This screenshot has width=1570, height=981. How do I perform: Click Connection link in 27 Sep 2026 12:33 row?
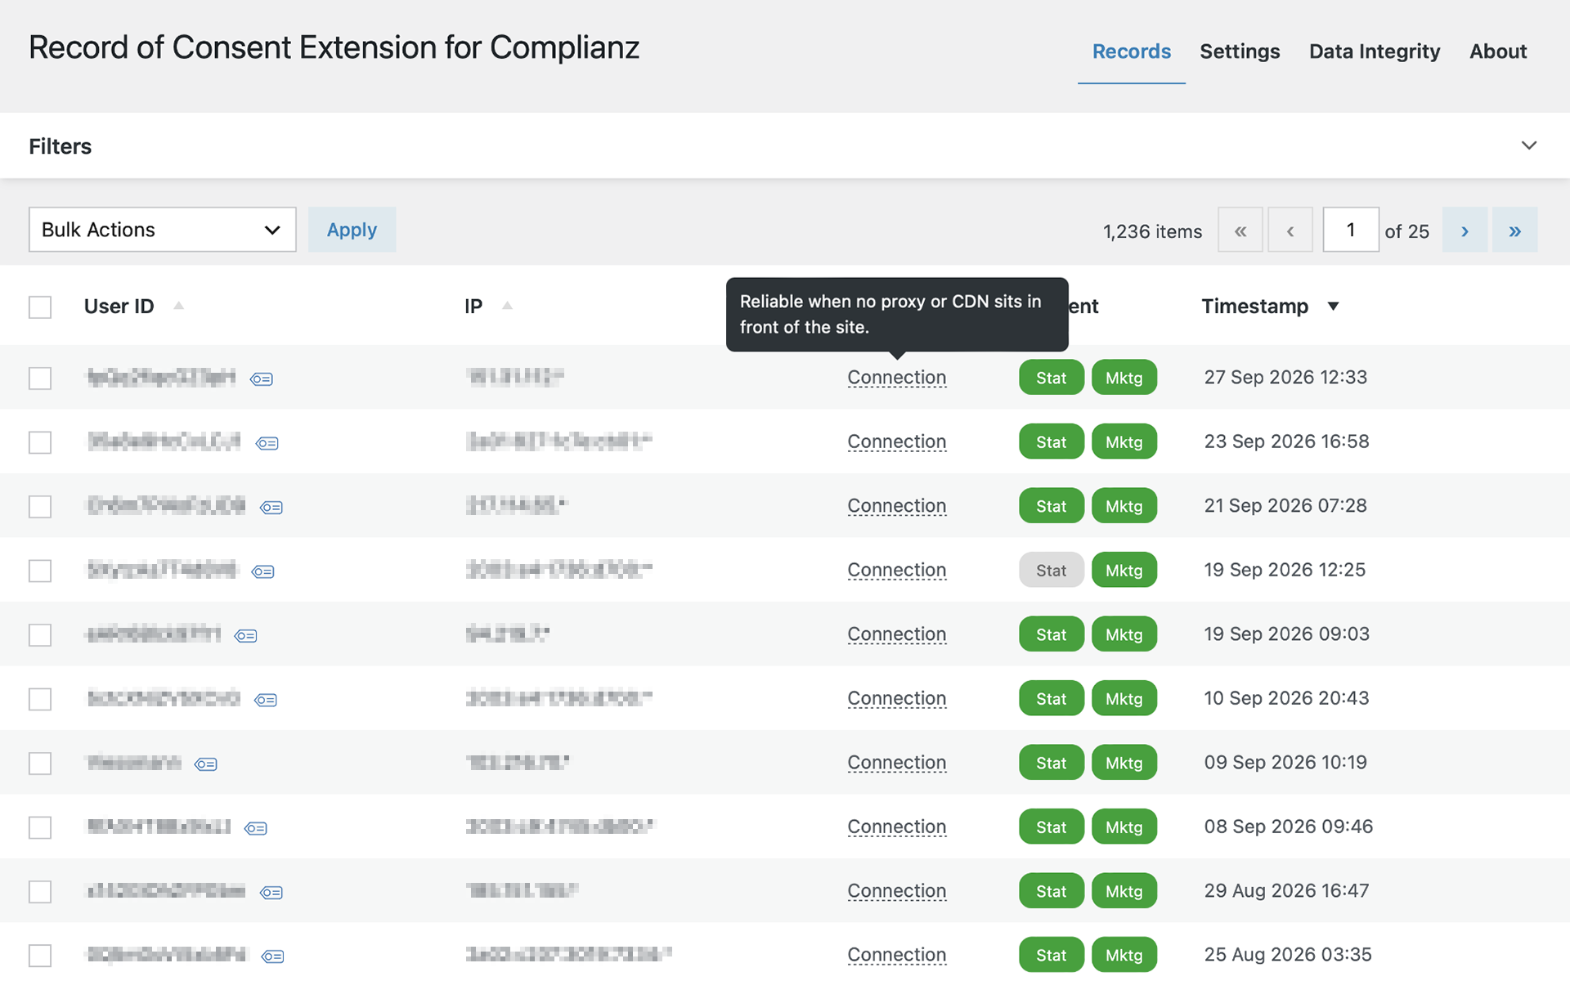point(897,378)
